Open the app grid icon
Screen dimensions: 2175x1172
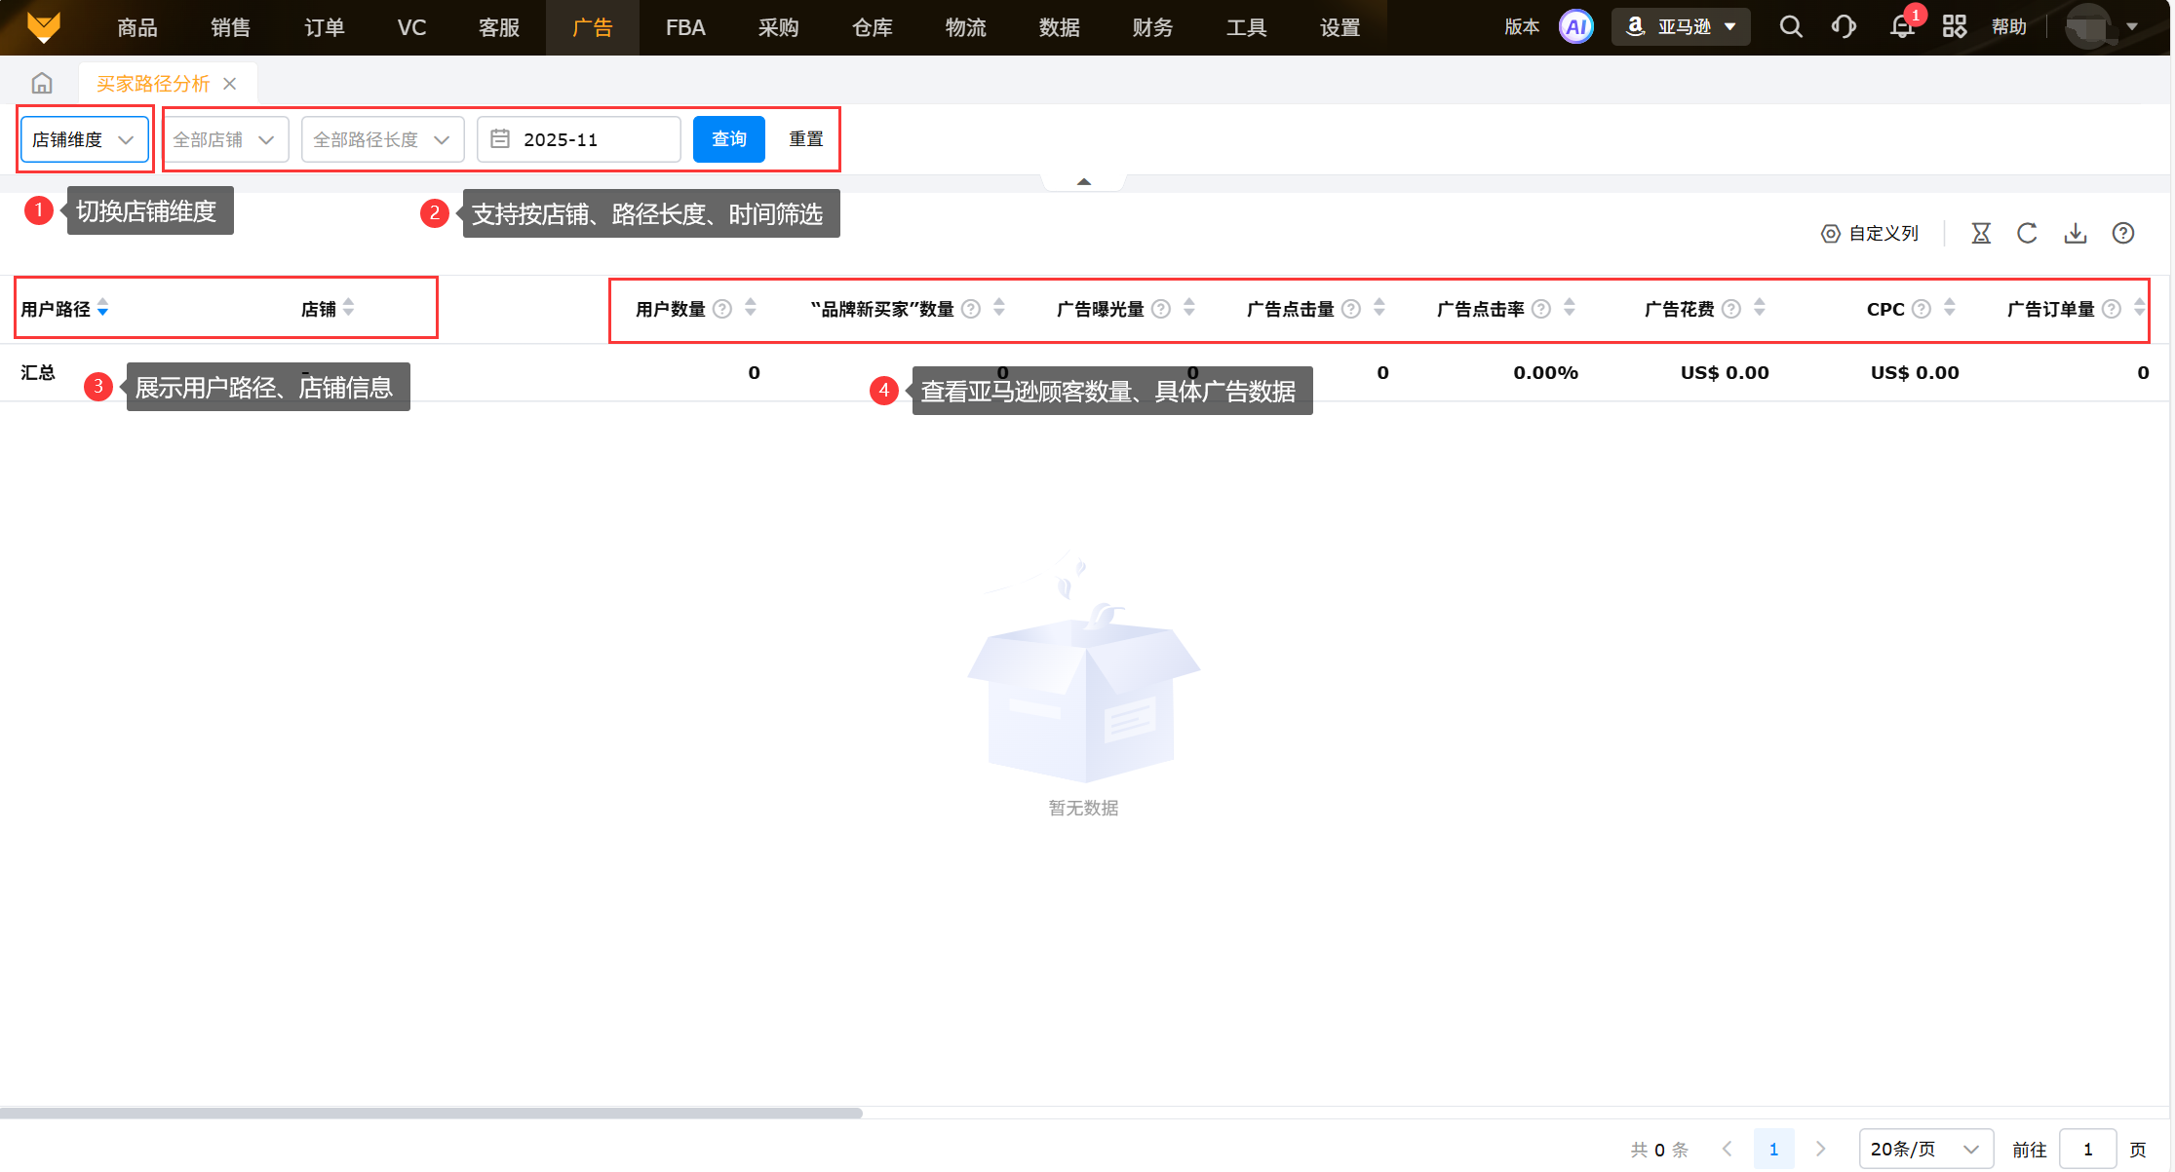click(x=1954, y=27)
